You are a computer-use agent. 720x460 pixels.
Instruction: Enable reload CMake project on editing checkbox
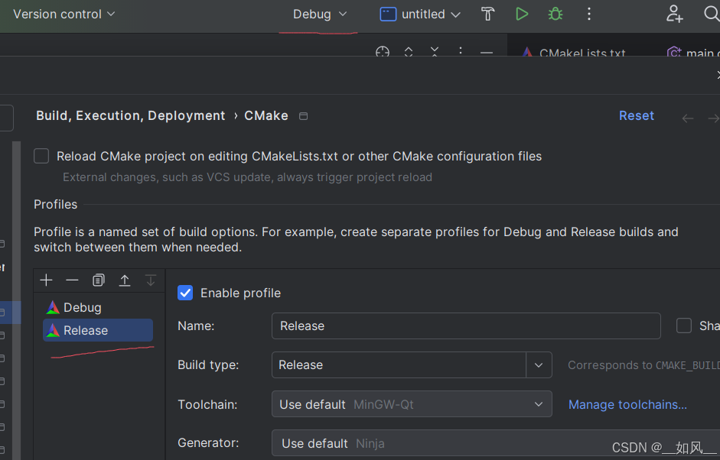coord(42,156)
